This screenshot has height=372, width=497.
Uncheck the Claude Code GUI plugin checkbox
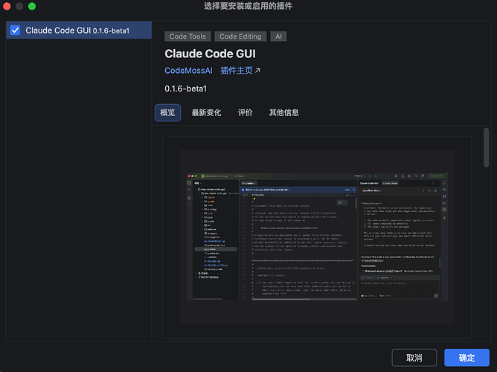15,31
